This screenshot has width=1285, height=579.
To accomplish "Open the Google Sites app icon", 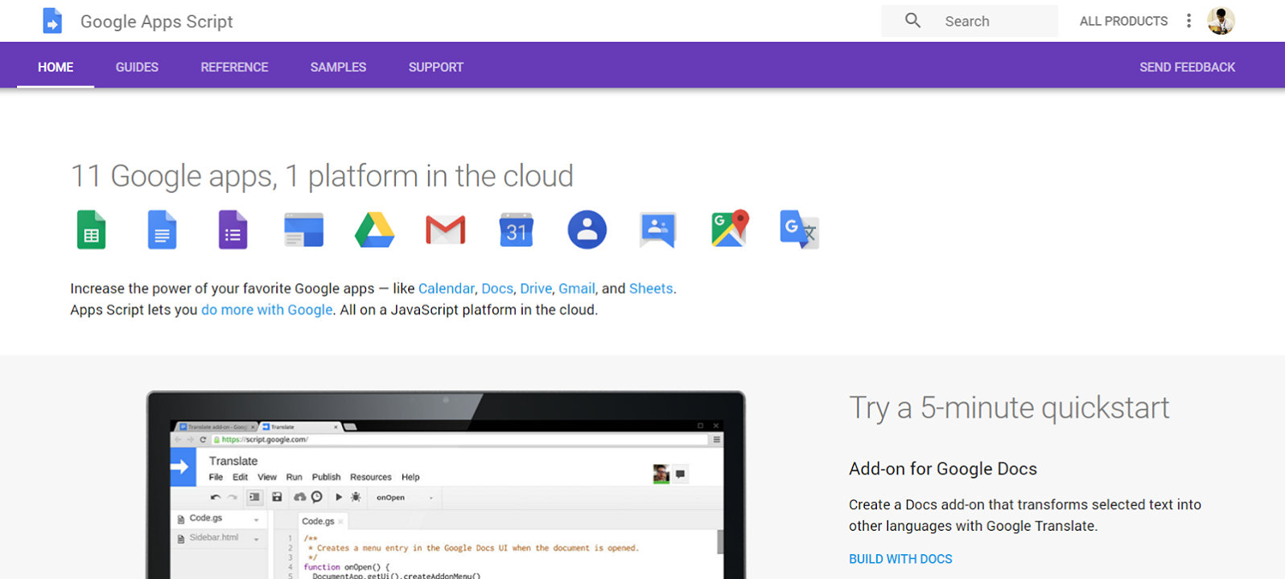I will tap(303, 230).
